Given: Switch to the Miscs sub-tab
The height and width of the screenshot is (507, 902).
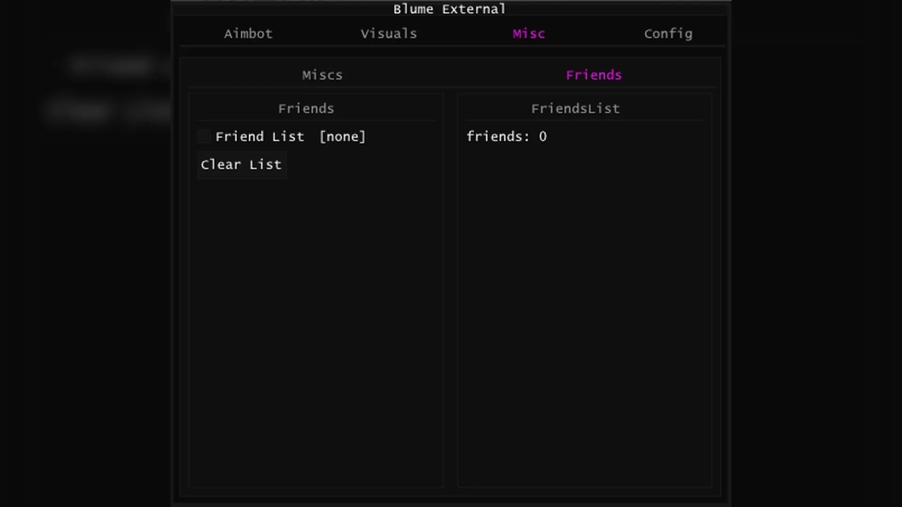Looking at the screenshot, I should click(x=322, y=75).
